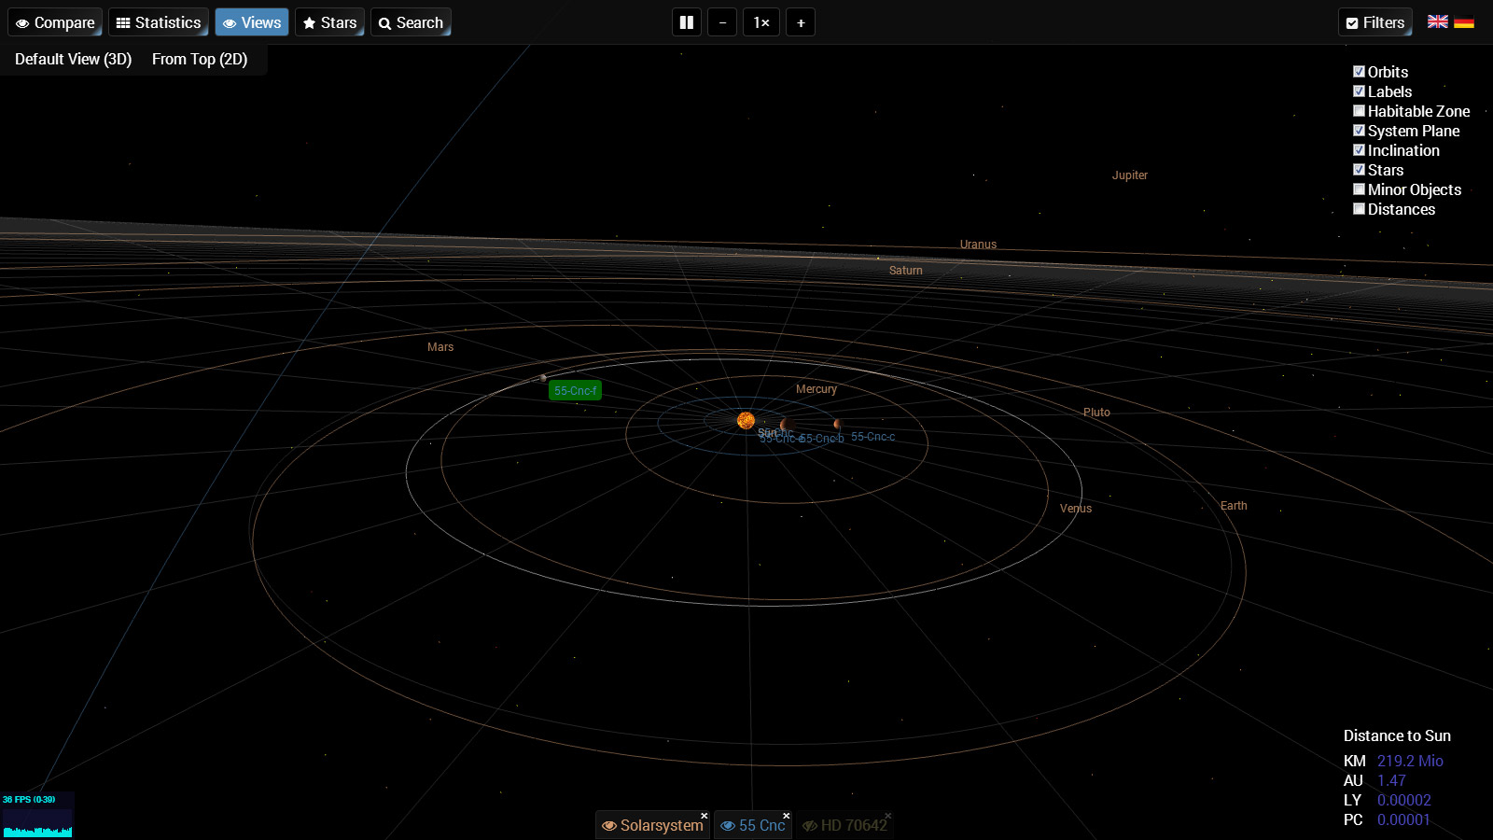Click the Sun at the center
The height and width of the screenshot is (840, 1493).
746,421
